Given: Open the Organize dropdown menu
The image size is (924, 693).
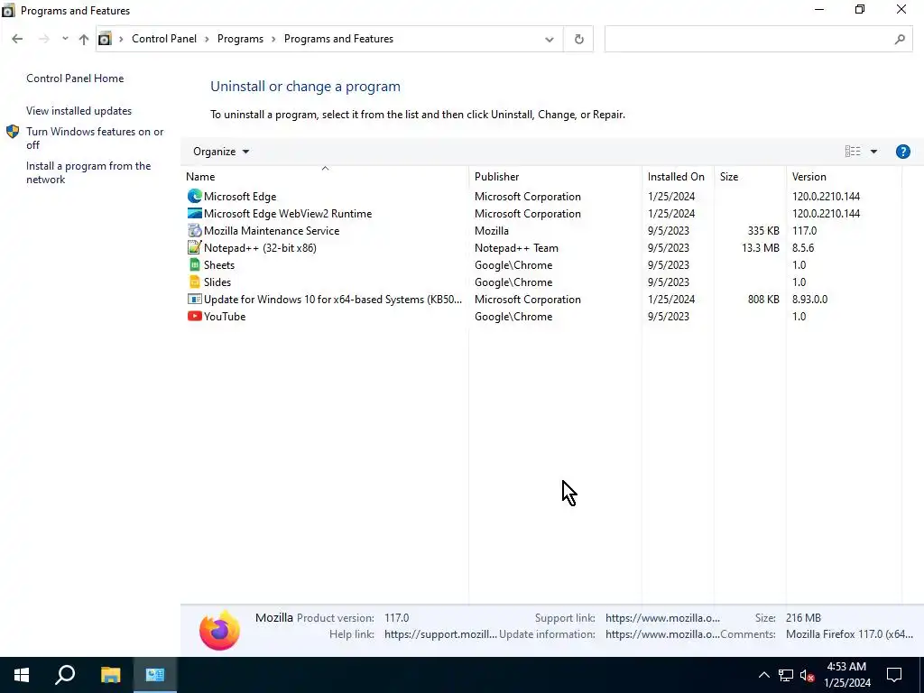Looking at the screenshot, I should [x=221, y=152].
